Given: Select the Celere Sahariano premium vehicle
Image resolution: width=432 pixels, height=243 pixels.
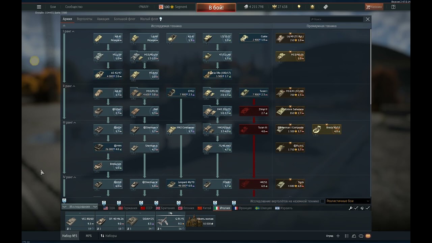Looking at the screenshot, I should tap(290, 111).
